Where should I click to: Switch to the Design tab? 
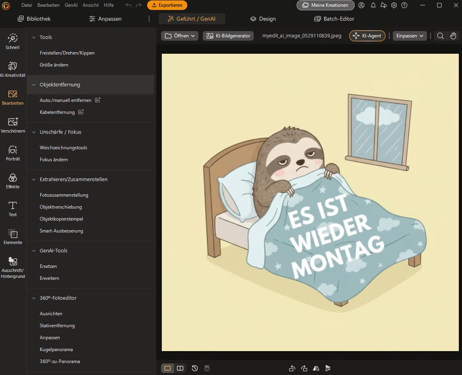coord(263,19)
